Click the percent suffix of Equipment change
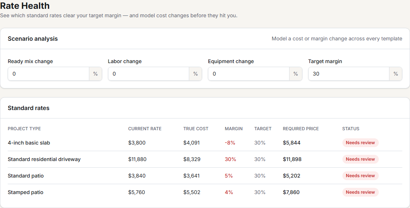Image resolution: width=410 pixels, height=208 pixels. pos(296,74)
